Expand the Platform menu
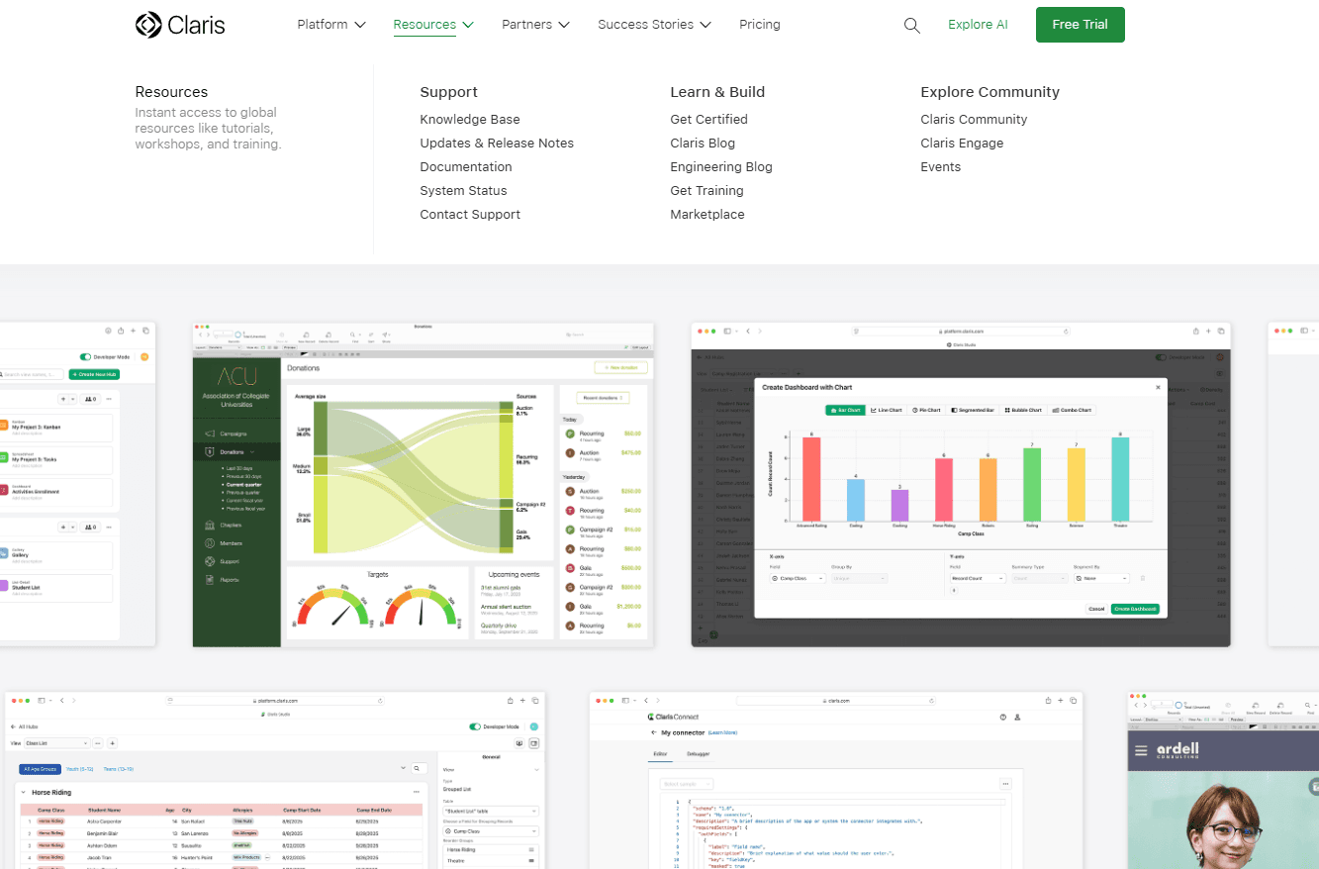1319x869 pixels. (x=331, y=25)
